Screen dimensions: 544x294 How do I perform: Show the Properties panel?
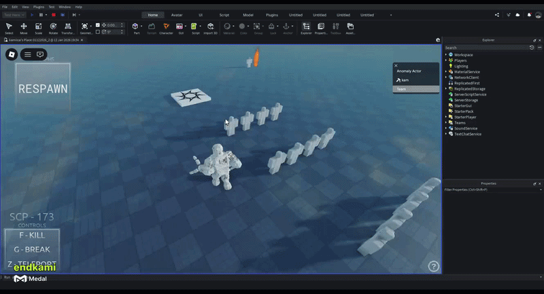tap(321, 28)
